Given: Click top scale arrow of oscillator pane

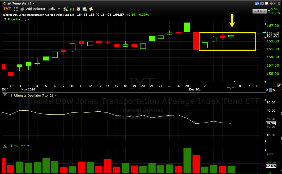Looking at the screenshot, I should [x=265, y=100].
